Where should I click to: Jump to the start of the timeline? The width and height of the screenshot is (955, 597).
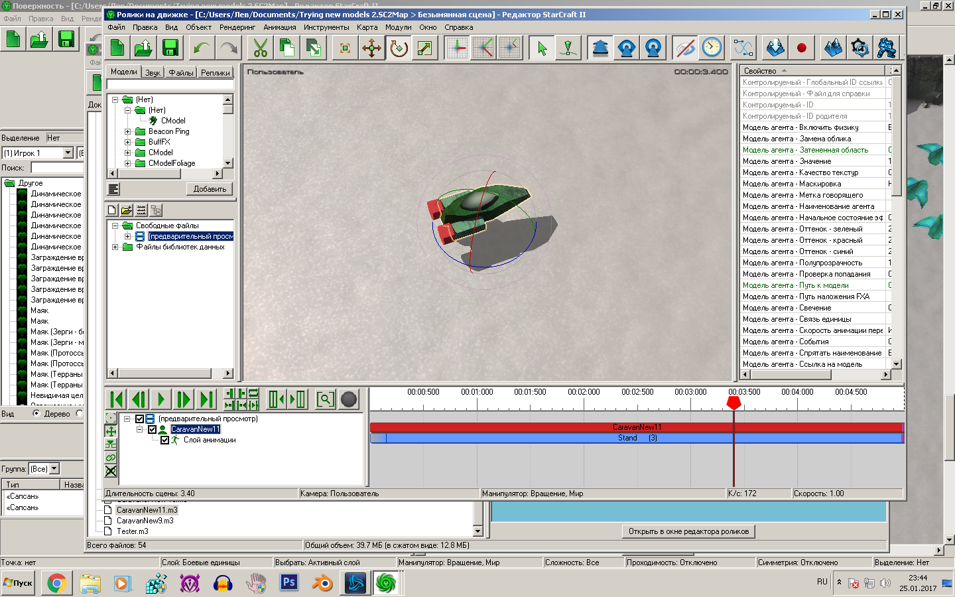click(117, 399)
